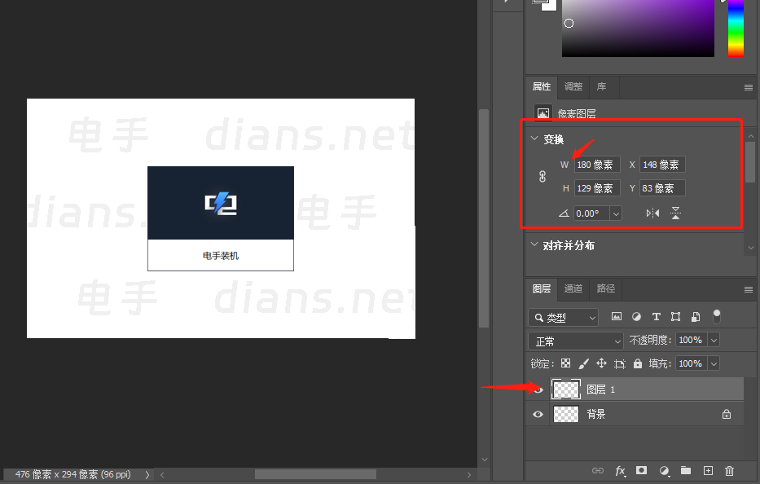Collapse the 变换 section in Properties
The image size is (760, 484).
(535, 139)
